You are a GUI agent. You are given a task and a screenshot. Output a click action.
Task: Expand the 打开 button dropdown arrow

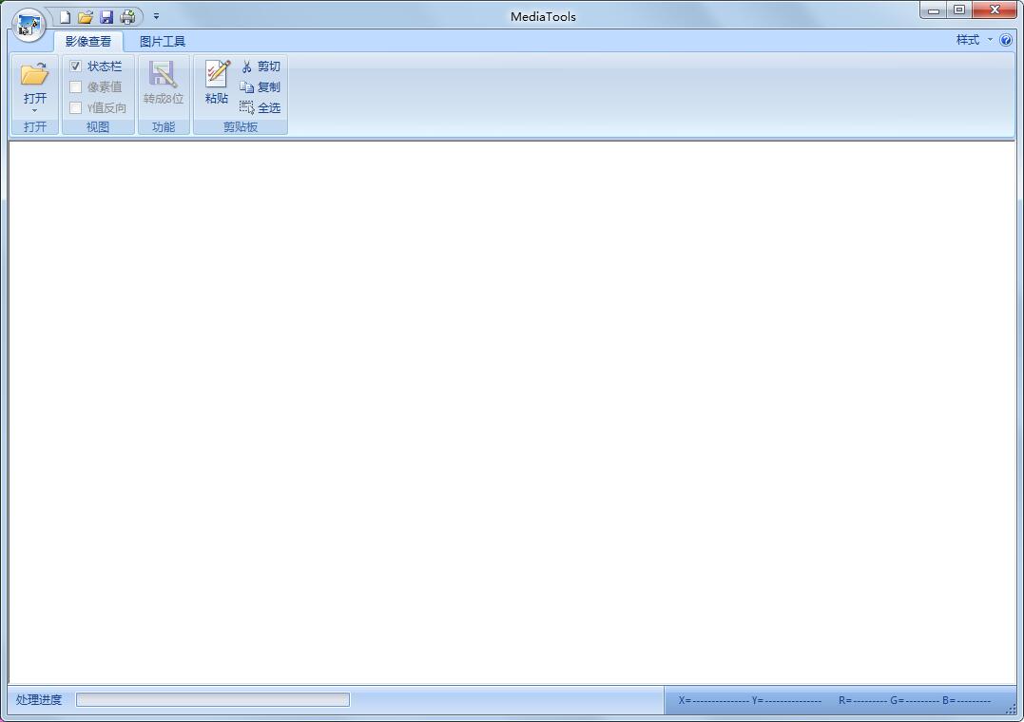(x=34, y=111)
